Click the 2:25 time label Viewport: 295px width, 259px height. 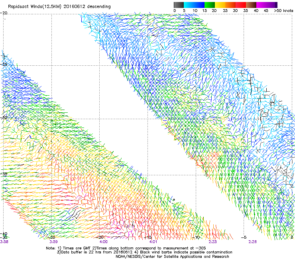[x=212, y=242]
